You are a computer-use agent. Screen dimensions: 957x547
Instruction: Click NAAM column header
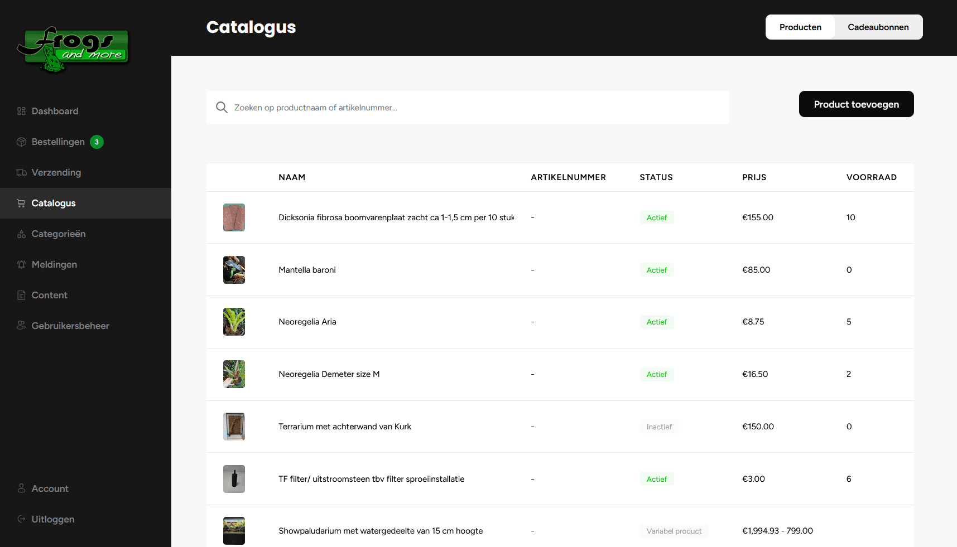click(292, 177)
